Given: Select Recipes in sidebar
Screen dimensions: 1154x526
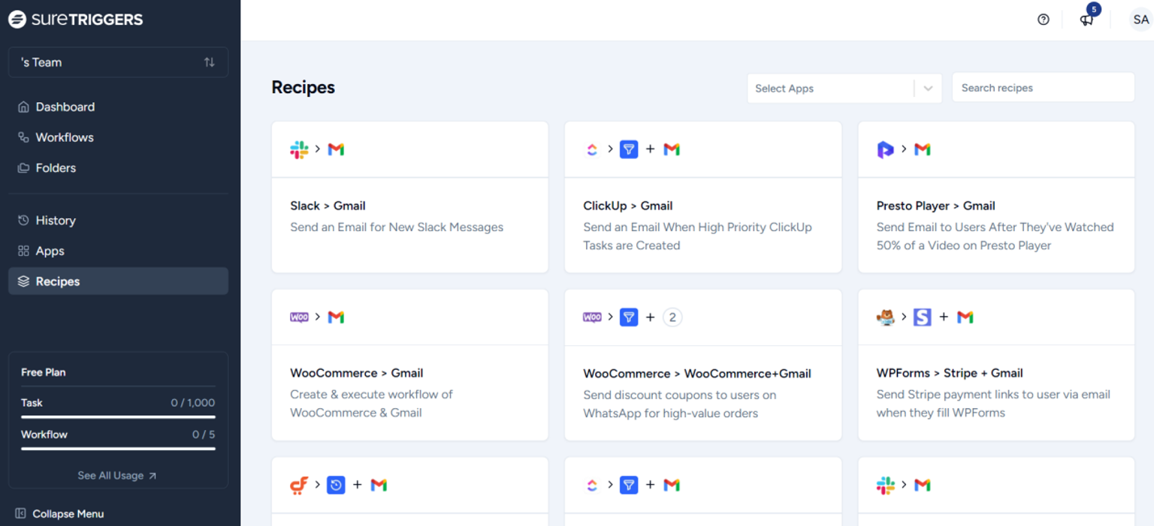Looking at the screenshot, I should click(118, 281).
